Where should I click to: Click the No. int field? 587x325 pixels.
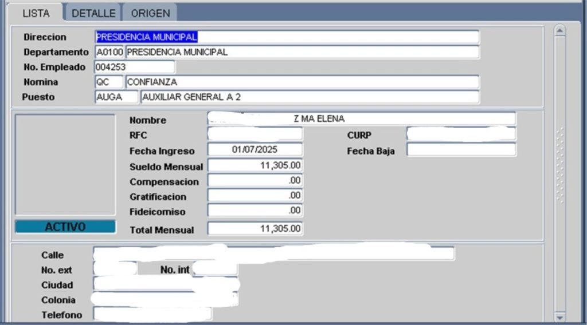pos(215,269)
